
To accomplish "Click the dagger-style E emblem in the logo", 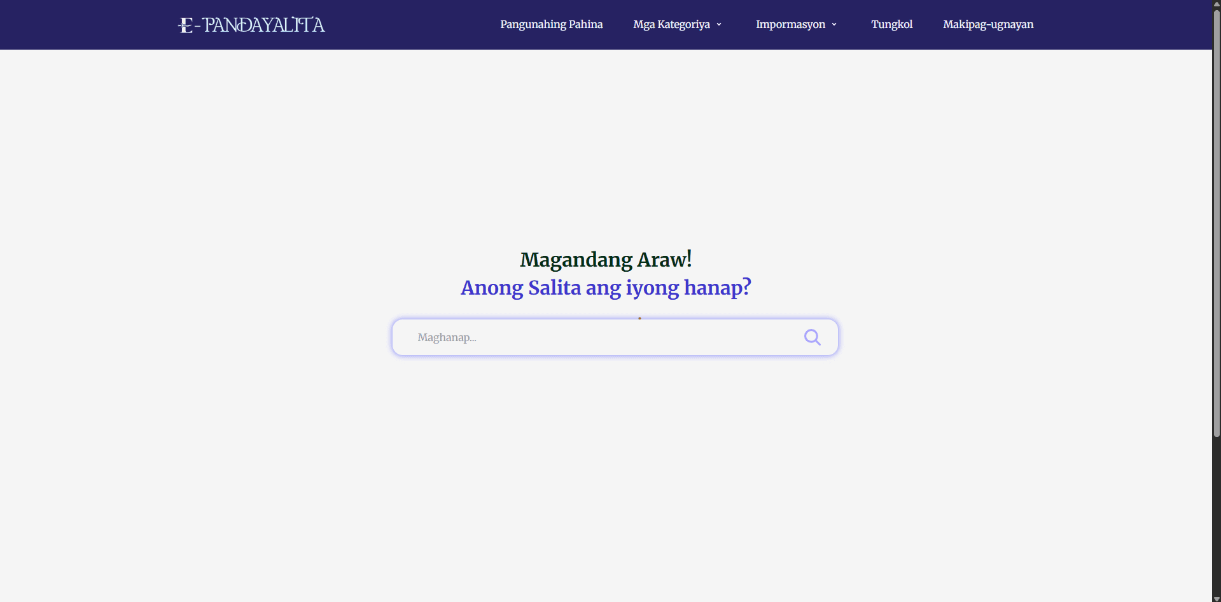I will pos(185,25).
